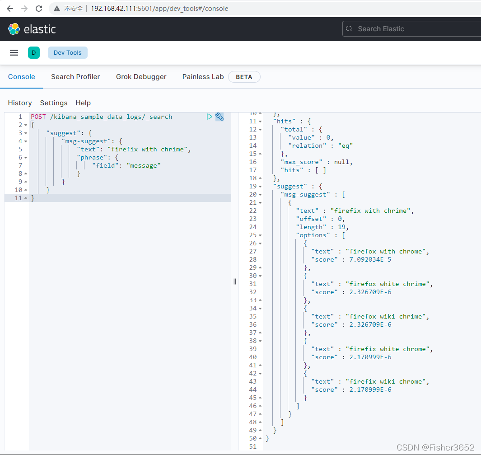
Task: Open the Painless Lab tab
Action: [x=203, y=77]
